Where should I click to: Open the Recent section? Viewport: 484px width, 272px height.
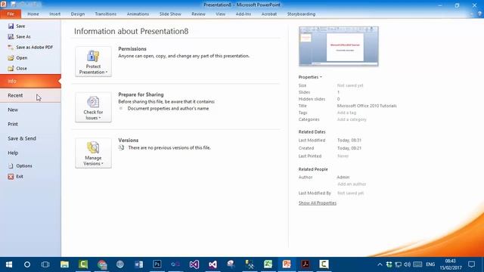point(30,95)
